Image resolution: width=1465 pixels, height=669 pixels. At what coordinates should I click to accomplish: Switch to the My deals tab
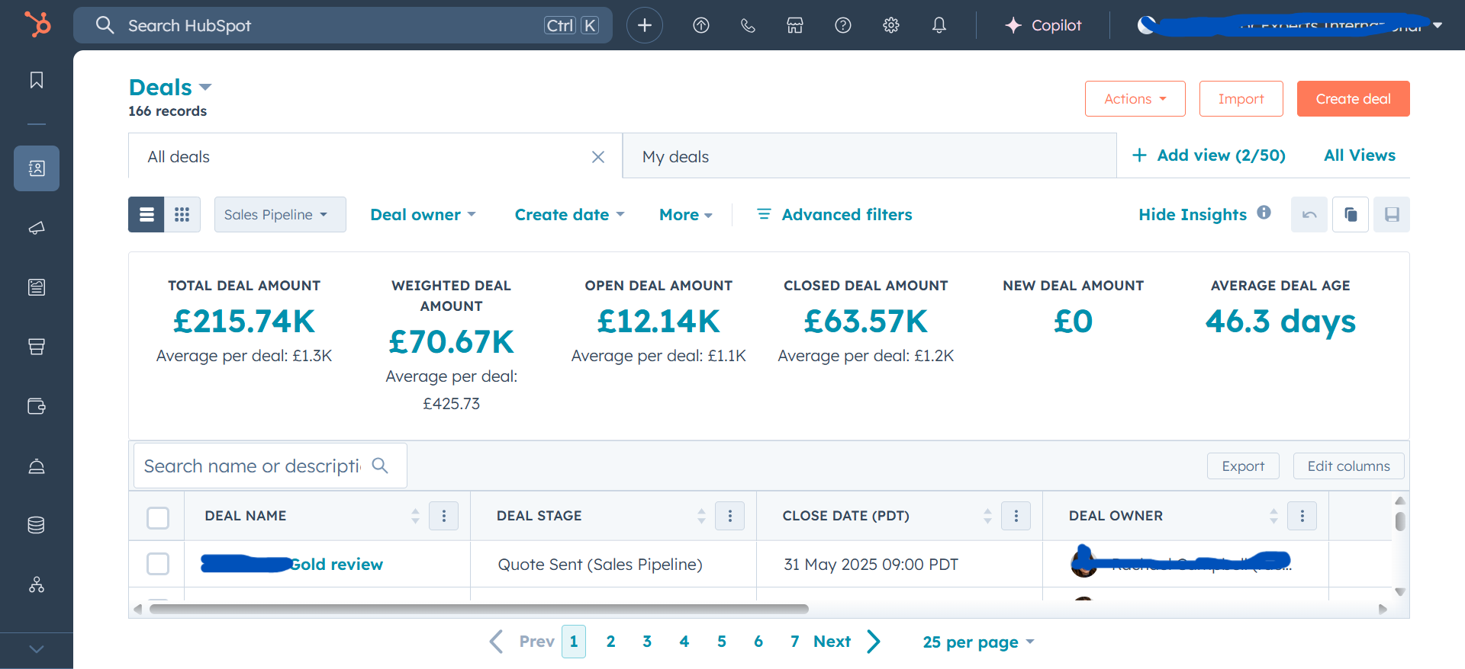pyautogui.click(x=870, y=156)
